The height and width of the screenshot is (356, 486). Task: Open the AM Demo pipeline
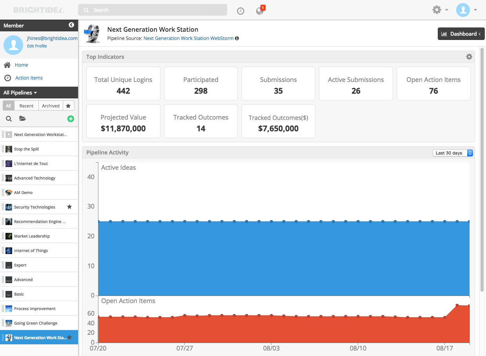[x=39, y=193]
